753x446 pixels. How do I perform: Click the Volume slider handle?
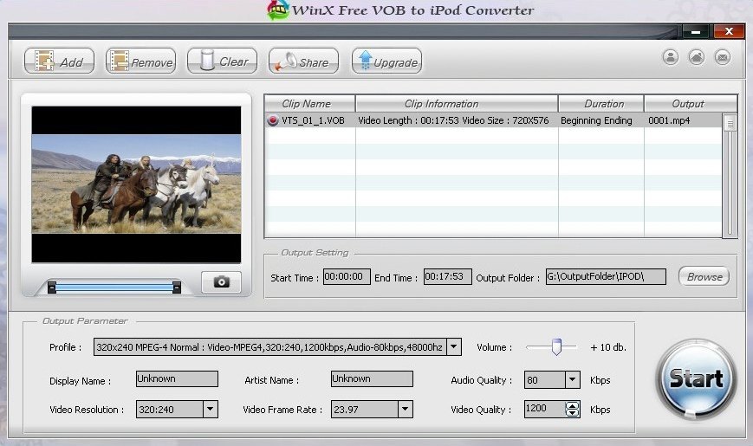pos(556,346)
